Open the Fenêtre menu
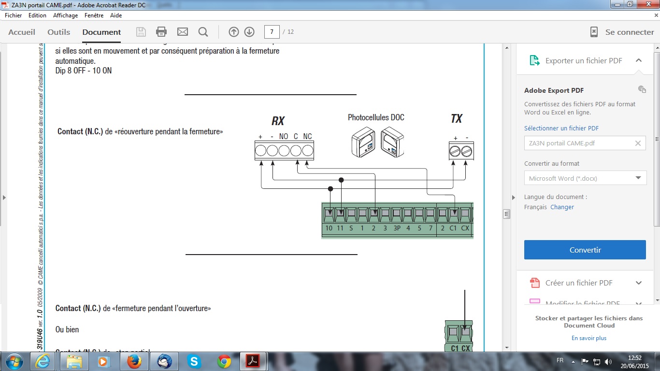This screenshot has width=660, height=371. pos(94,15)
